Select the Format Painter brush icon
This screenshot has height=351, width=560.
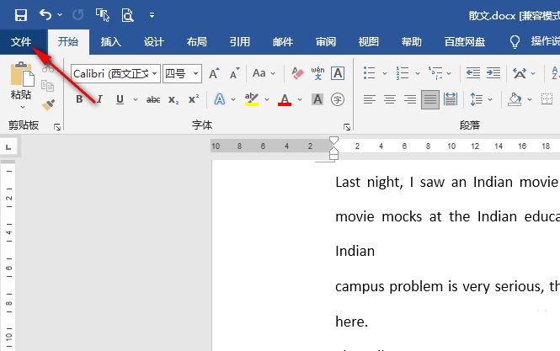49,104
